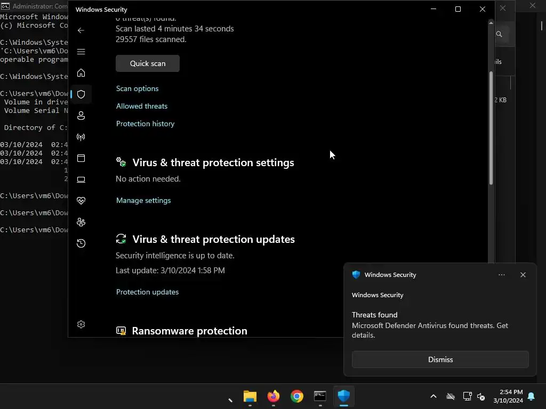
Task: Click 'Security intelligence is up to date.' text
Action: [175, 255]
